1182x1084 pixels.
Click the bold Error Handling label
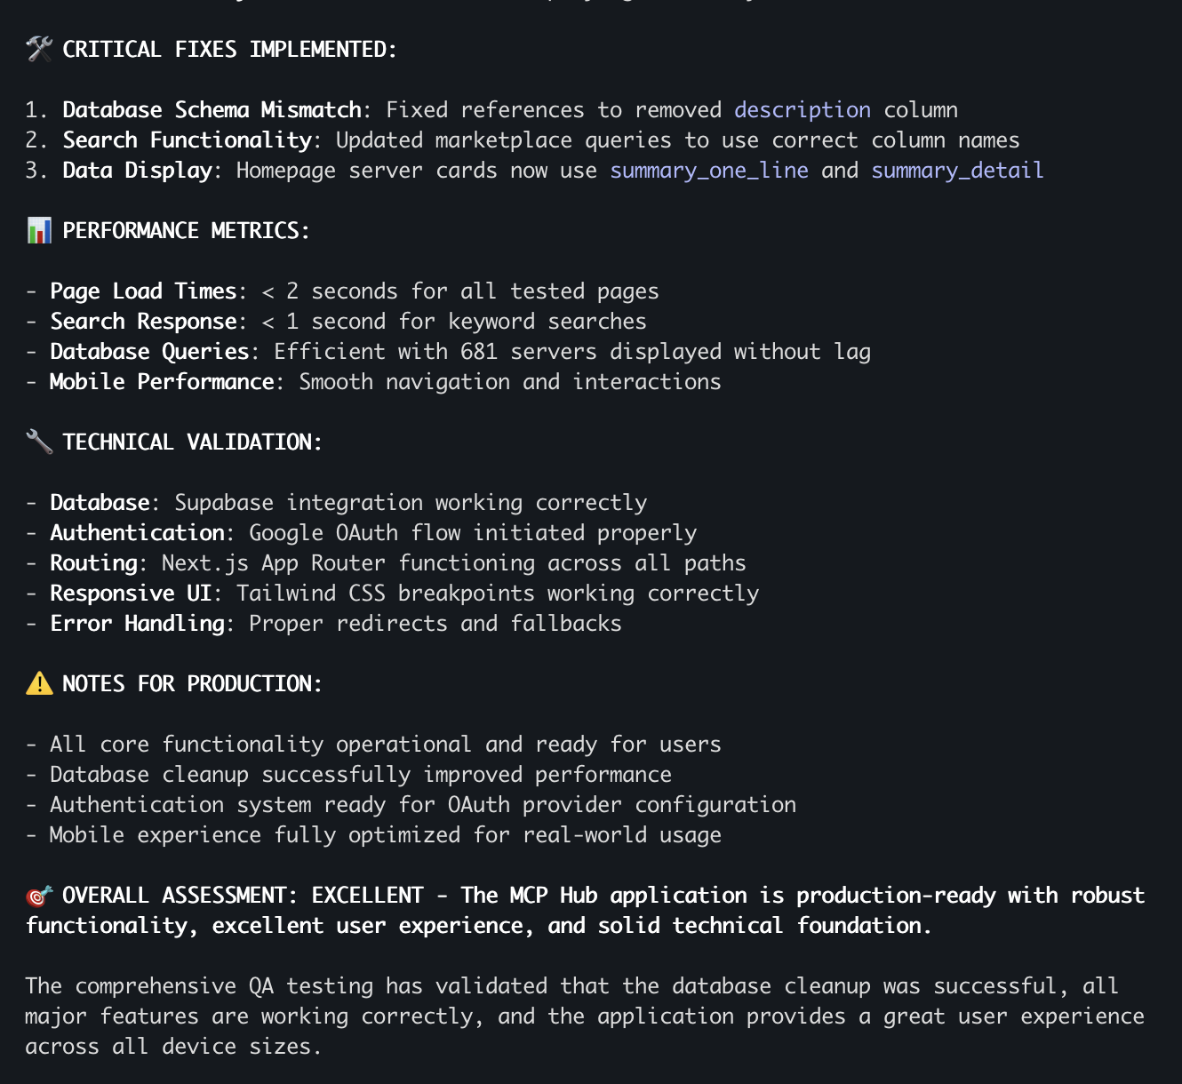click(x=137, y=623)
